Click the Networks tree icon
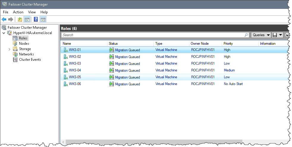The width and height of the screenshot is (292, 147). click(15, 54)
